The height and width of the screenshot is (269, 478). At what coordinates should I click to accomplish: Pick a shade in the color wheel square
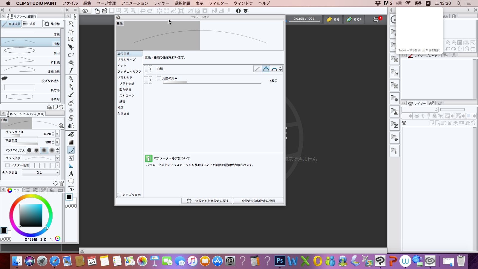[x=31, y=215]
